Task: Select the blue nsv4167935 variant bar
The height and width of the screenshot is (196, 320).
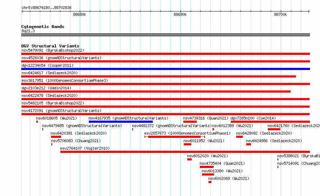Action: point(121,122)
